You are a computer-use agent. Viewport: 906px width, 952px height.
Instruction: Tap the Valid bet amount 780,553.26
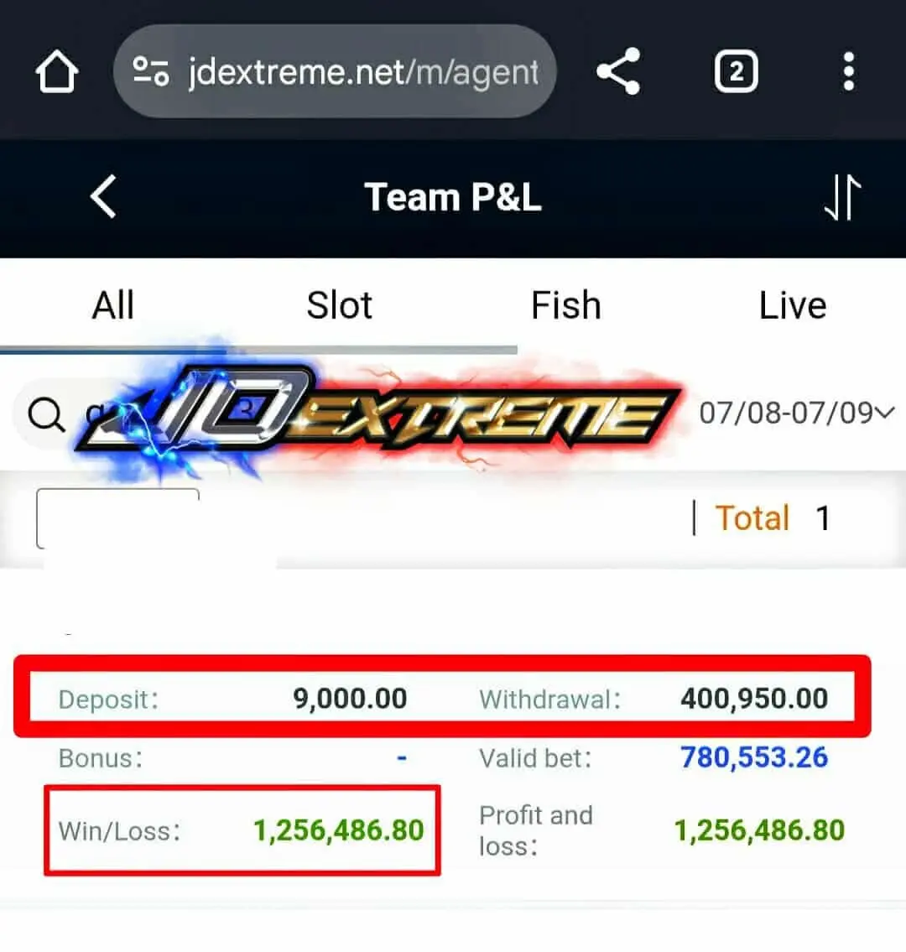(x=754, y=757)
